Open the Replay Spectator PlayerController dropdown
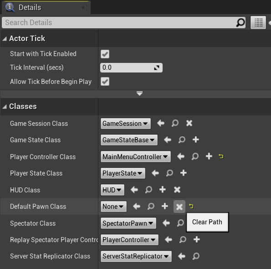 tap(129, 240)
